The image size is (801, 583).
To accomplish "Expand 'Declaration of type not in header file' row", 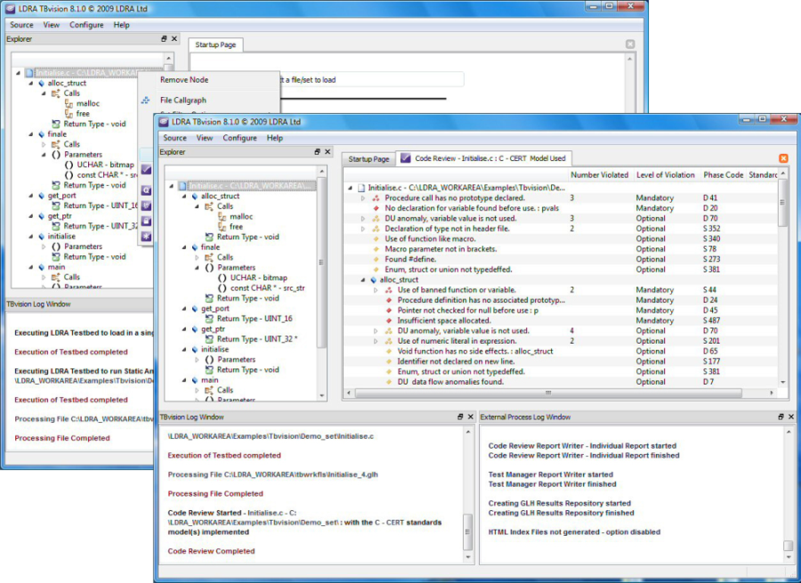I will [363, 229].
